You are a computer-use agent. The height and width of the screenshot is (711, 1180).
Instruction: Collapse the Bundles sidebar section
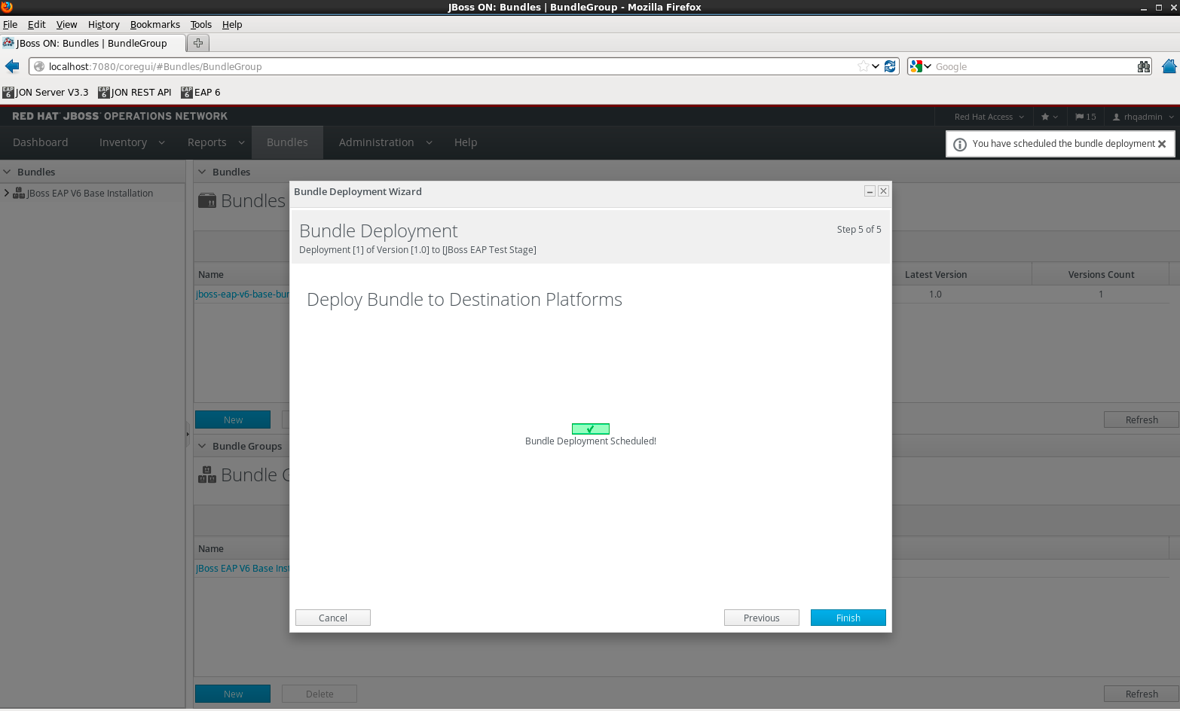(x=7, y=172)
